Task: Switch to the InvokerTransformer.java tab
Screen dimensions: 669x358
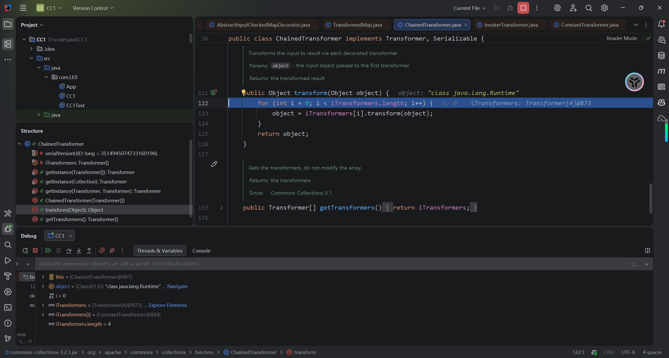Action: [x=511, y=25]
